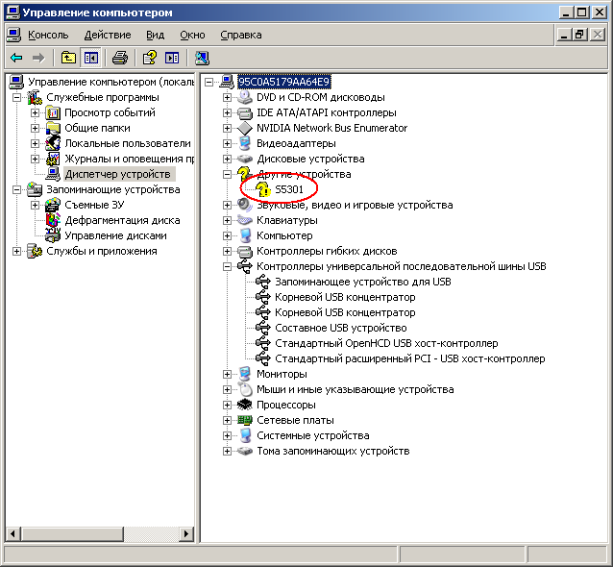613x567 pixels.
Task: Click the Просмотр событий icon
Action: 53,112
